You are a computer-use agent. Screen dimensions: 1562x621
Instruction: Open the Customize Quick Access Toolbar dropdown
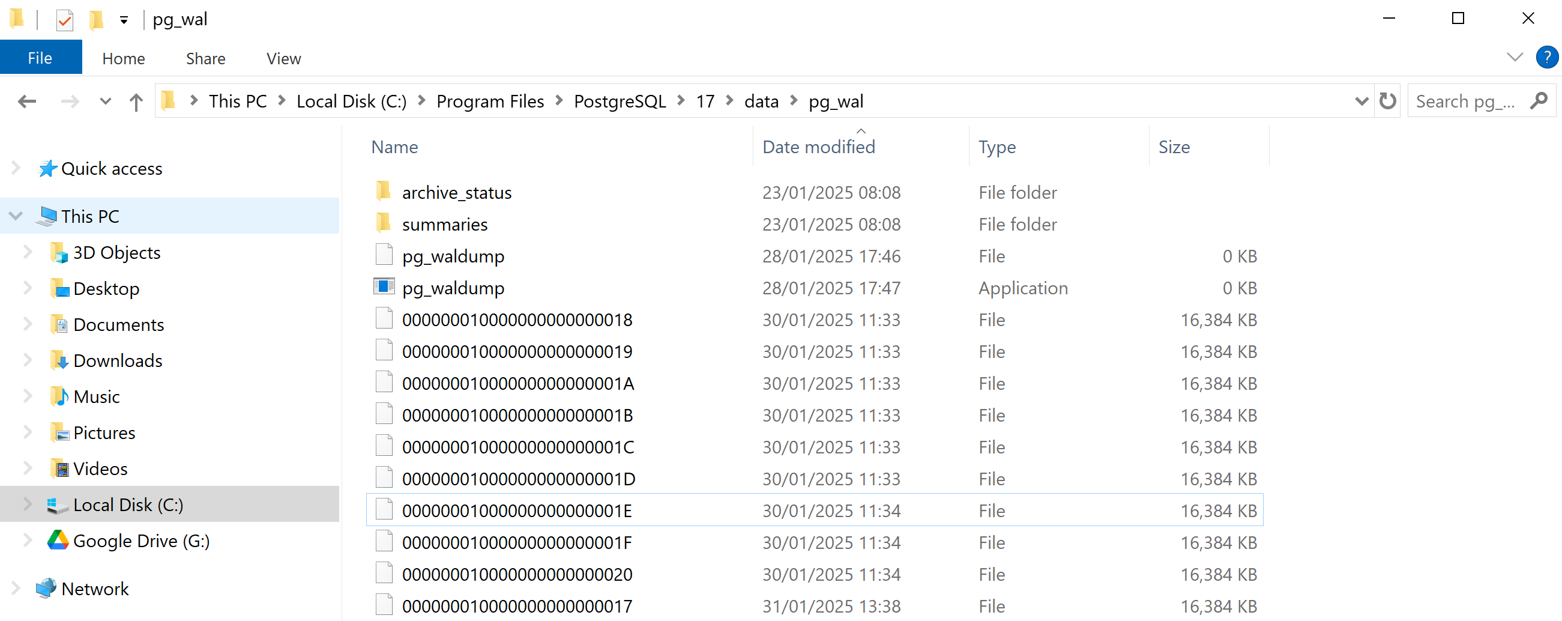pos(124,20)
